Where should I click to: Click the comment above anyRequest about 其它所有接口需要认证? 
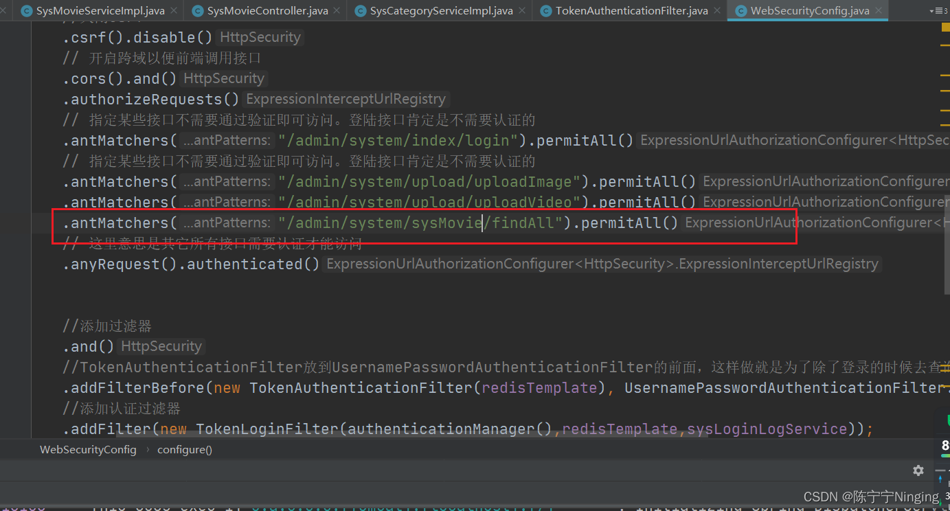(x=212, y=243)
